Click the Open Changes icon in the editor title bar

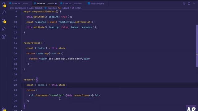pyautogui.click(x=184, y=3)
